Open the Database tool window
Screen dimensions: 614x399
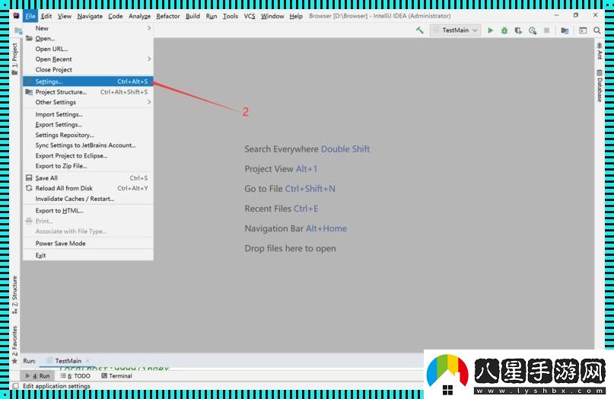coord(599,86)
